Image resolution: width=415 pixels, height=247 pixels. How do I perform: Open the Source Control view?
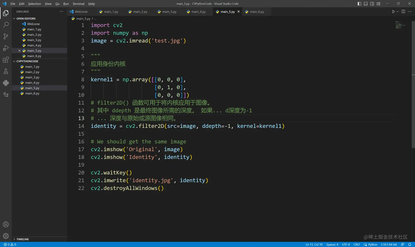pyautogui.click(x=6, y=36)
